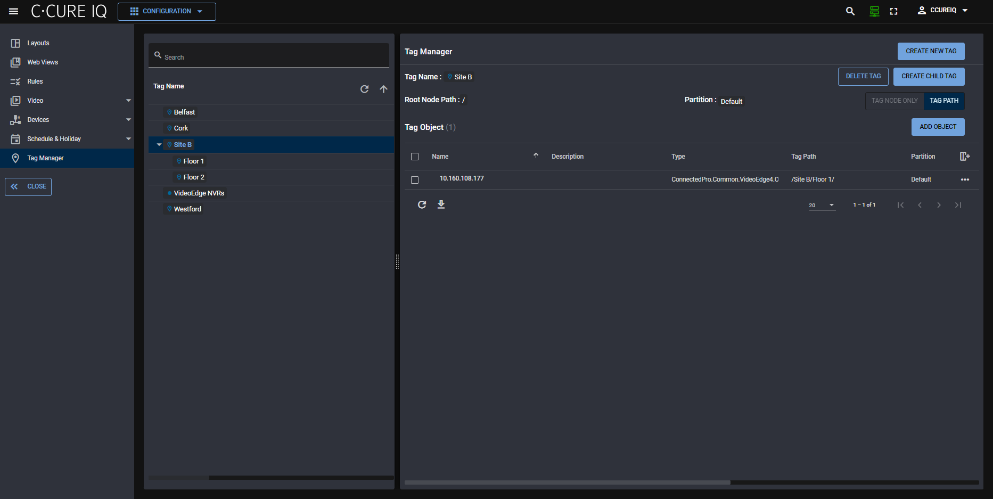
Task: Open the hamburger main menu
Action: (x=14, y=11)
